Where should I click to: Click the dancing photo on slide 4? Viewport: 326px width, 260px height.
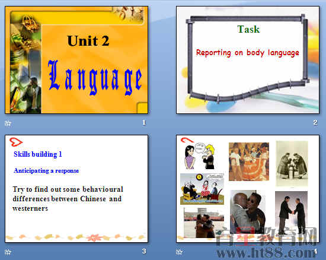pyautogui.click(x=249, y=161)
